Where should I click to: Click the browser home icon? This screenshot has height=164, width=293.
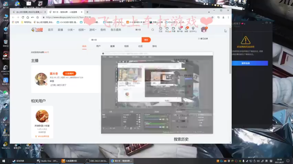[28, 17]
